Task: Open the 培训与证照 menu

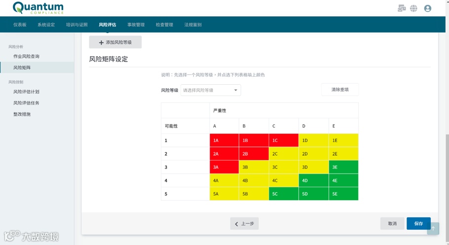Action: point(77,25)
